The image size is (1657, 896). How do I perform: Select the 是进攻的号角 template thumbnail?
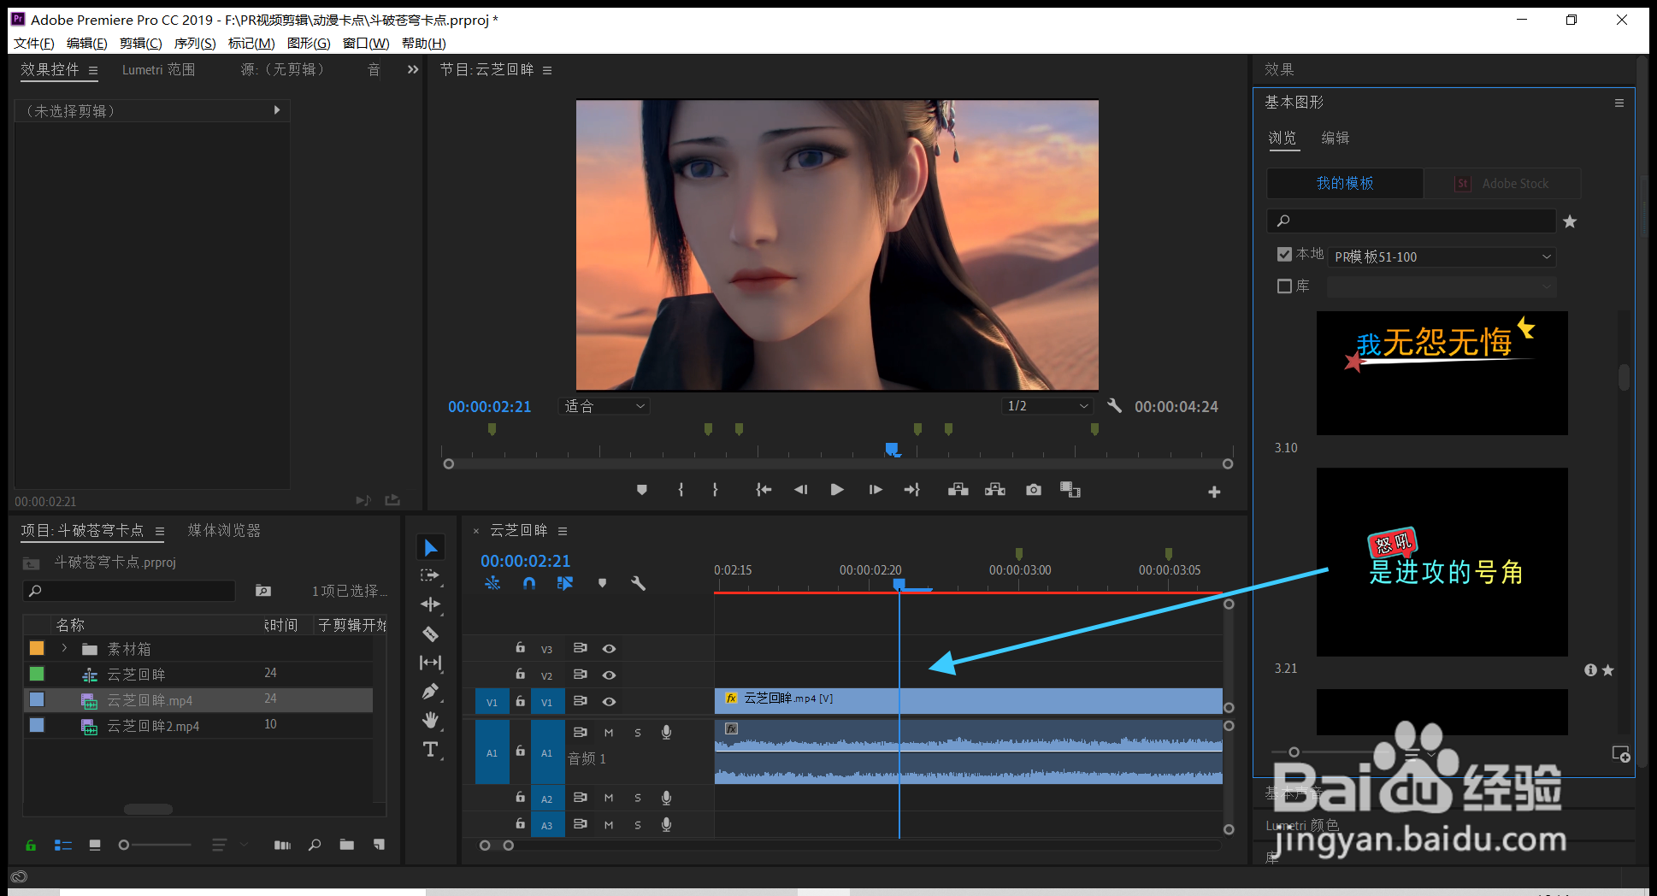point(1442,562)
